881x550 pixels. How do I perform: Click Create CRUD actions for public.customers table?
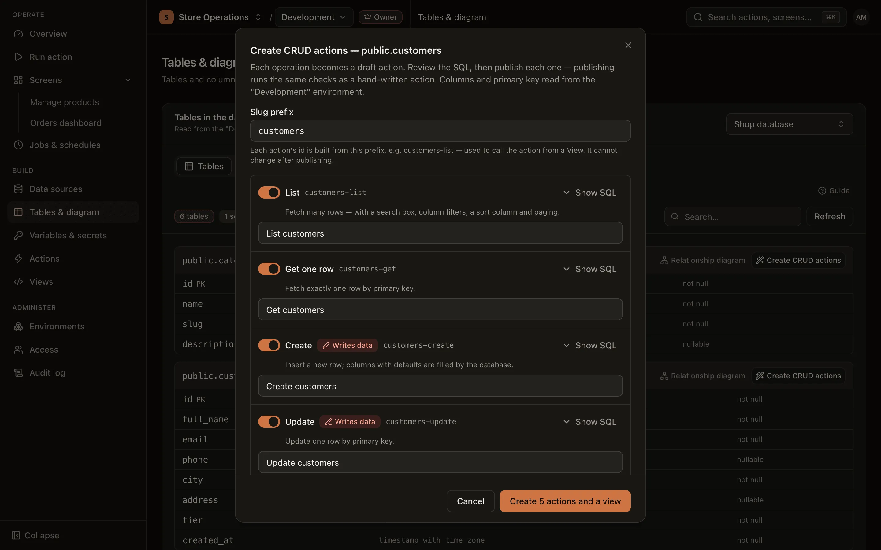click(798, 376)
